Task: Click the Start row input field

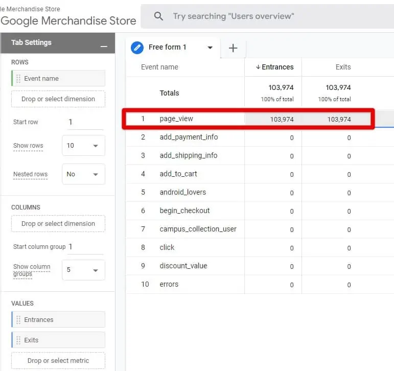Action: tap(85, 122)
